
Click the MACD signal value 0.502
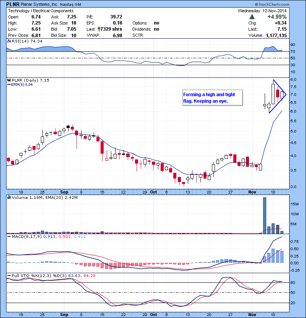[x=64, y=236]
